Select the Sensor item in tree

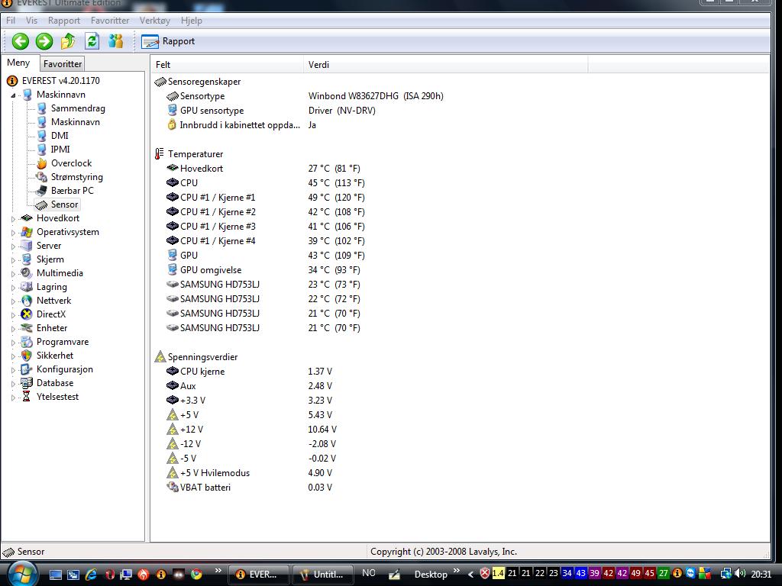64,204
